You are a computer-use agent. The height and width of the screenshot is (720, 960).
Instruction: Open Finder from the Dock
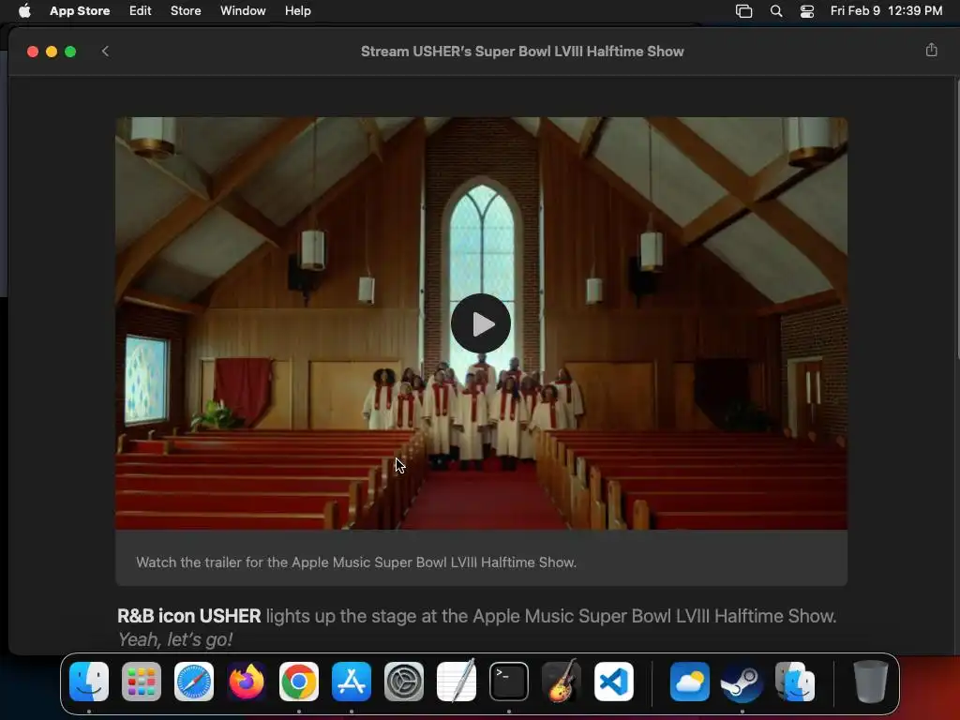(89, 682)
